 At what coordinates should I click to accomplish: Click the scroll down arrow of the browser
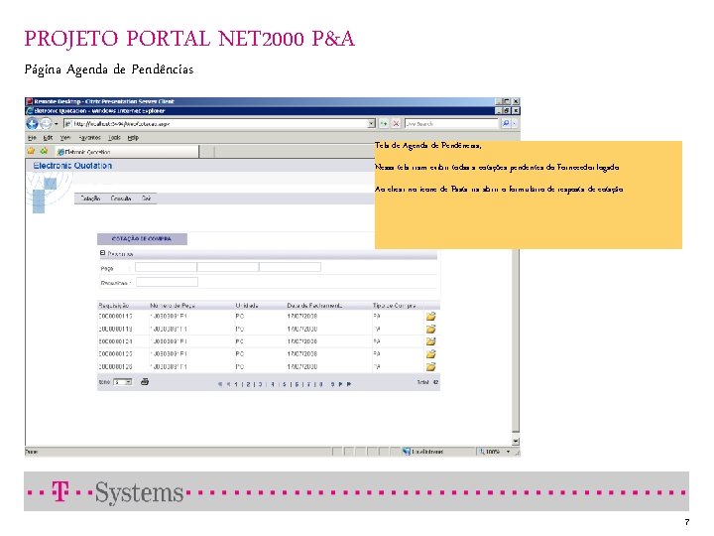coord(516,441)
